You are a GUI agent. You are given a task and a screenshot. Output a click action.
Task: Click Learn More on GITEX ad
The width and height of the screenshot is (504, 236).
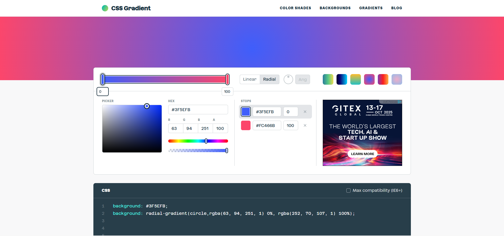click(362, 154)
